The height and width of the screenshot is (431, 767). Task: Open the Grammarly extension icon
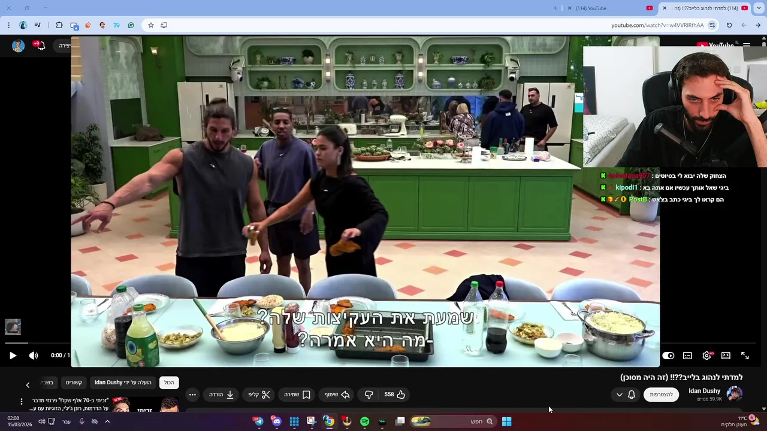coord(131,25)
